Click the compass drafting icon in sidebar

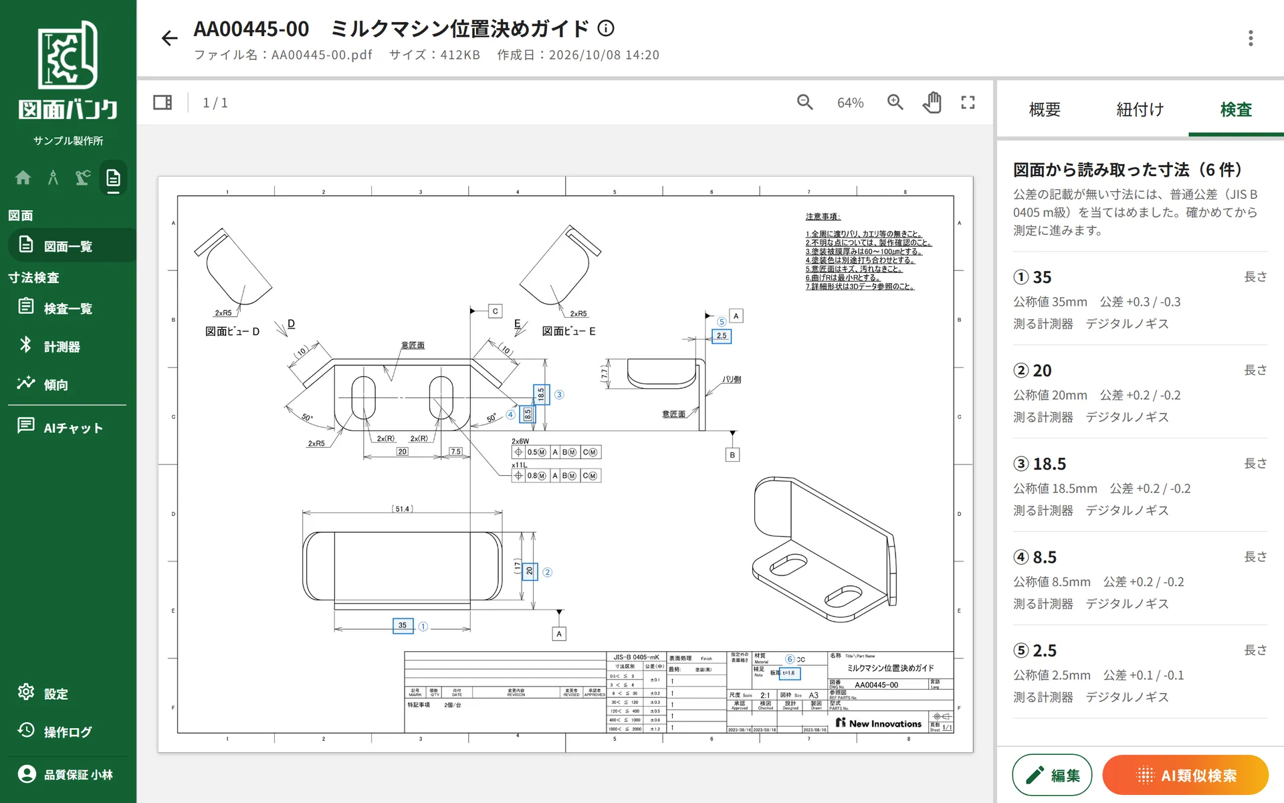pyautogui.click(x=53, y=177)
